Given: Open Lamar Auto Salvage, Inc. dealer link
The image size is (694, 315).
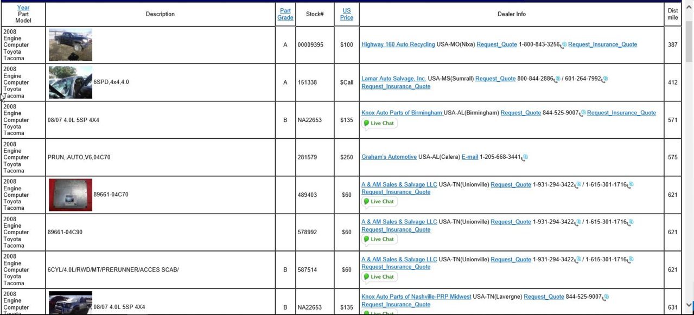Looking at the screenshot, I should (394, 79).
